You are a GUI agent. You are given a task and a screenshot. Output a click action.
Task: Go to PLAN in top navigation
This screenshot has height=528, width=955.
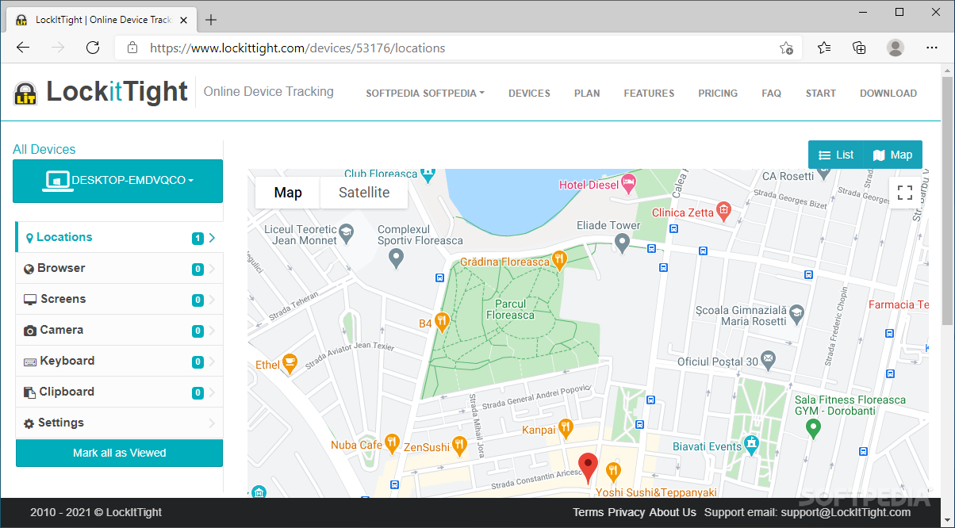point(587,93)
